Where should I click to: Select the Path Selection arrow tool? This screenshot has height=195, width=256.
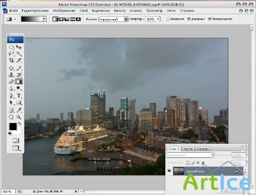(x=11, y=103)
